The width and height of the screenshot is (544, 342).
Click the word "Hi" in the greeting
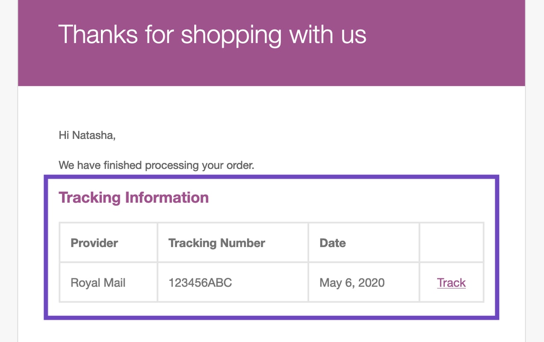pyautogui.click(x=64, y=136)
